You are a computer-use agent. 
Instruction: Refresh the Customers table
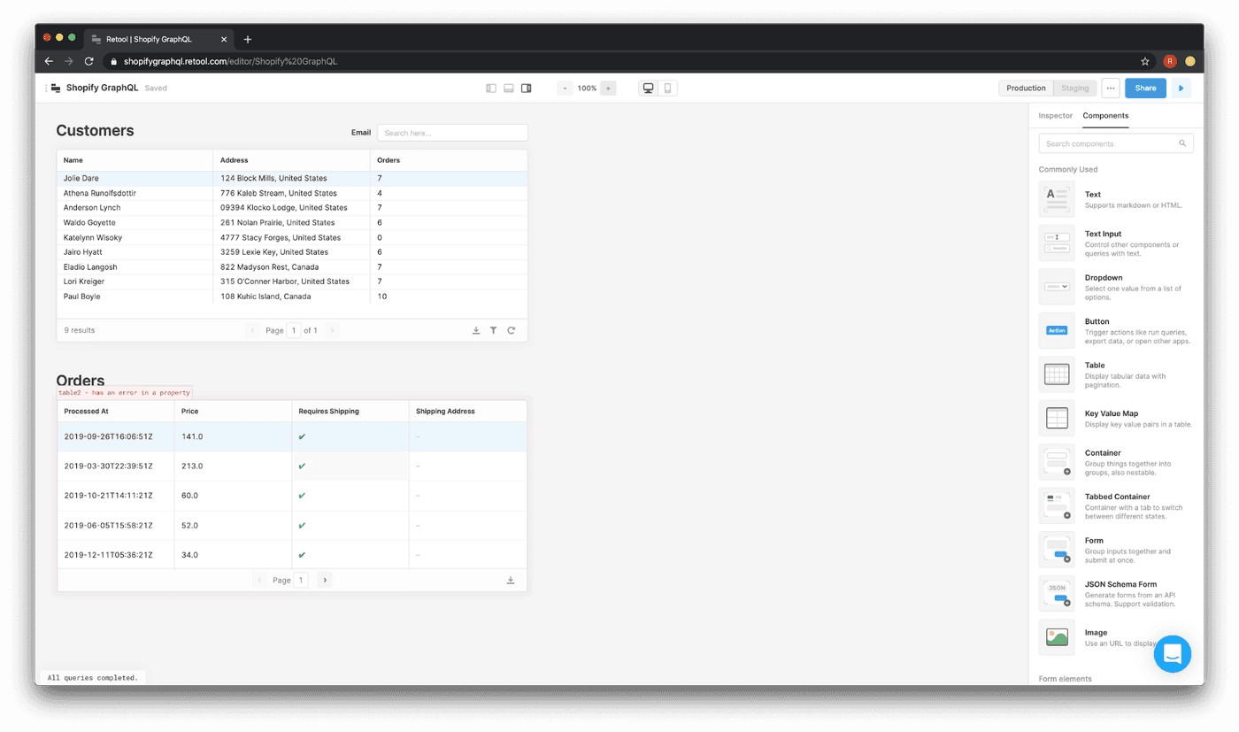click(x=512, y=330)
